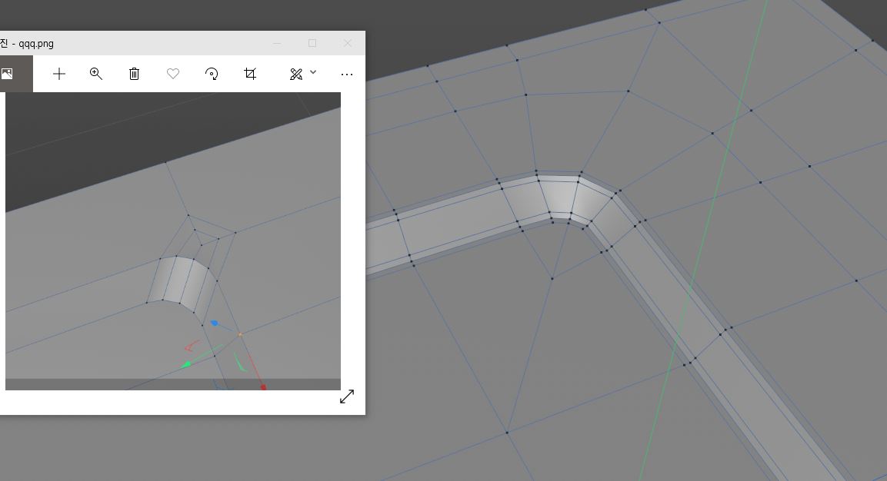Click the Photos gallery icon in the viewer
The height and width of the screenshot is (481, 887).
coord(7,74)
